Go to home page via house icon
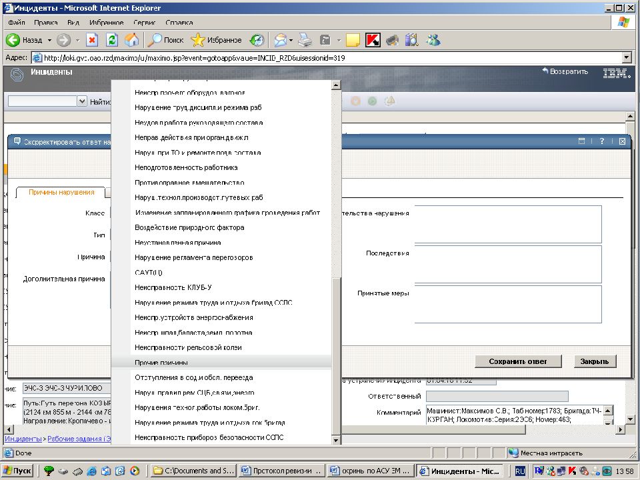This screenshot has height=480, width=640. pyautogui.click(x=131, y=40)
